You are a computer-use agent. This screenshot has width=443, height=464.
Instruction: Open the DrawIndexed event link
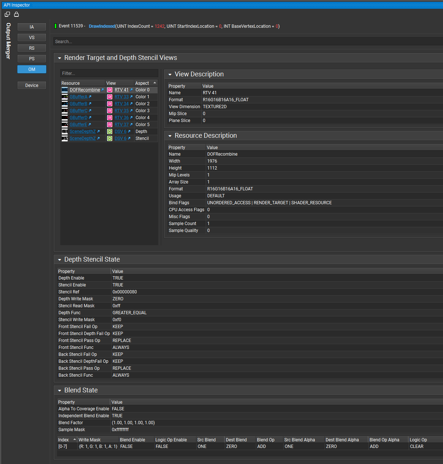pyautogui.click(x=102, y=26)
